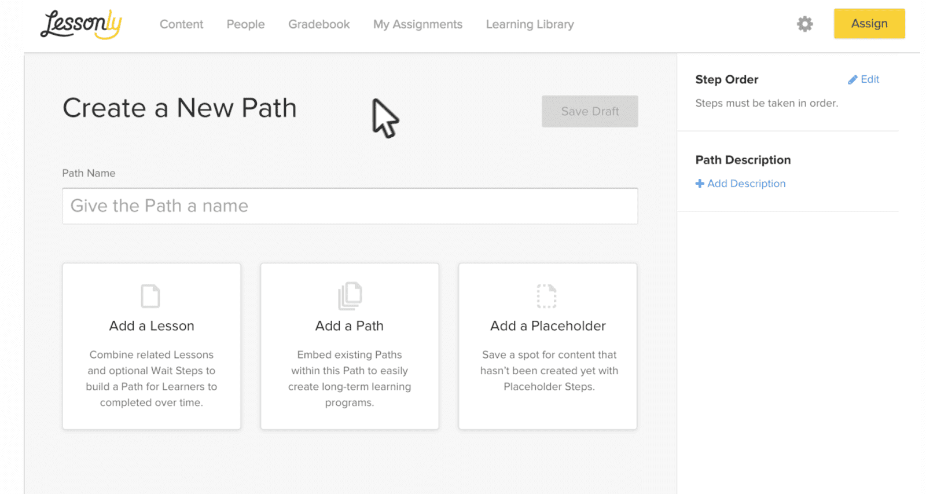Focus the Path Name input field
The image size is (926, 494).
tap(350, 206)
